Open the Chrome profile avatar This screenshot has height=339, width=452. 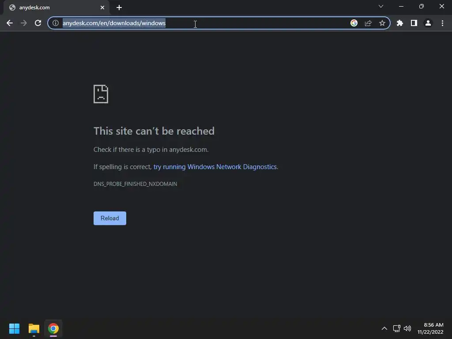pos(428,23)
